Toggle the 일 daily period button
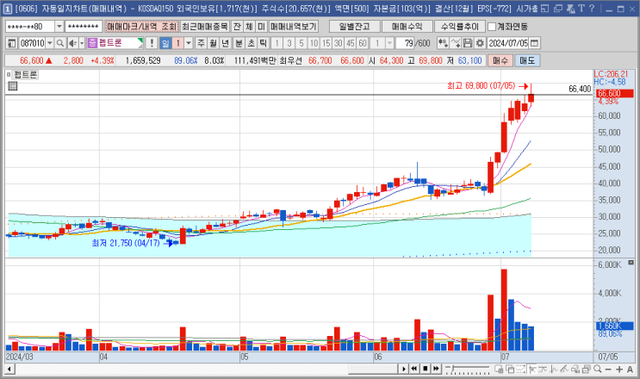This screenshot has height=379, width=640. [x=165, y=43]
